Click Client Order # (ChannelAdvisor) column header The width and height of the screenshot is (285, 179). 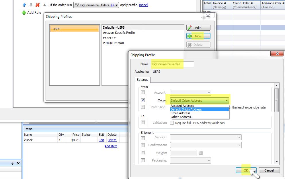[246, 5]
